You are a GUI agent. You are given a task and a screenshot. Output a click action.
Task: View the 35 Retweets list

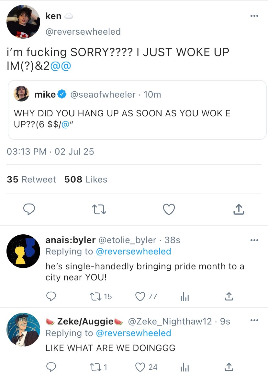point(31,180)
